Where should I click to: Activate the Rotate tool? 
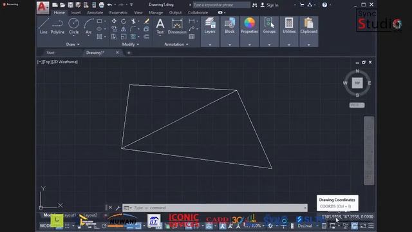124,21
